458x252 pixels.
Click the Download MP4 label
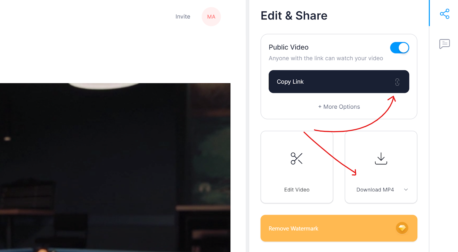[x=375, y=190]
